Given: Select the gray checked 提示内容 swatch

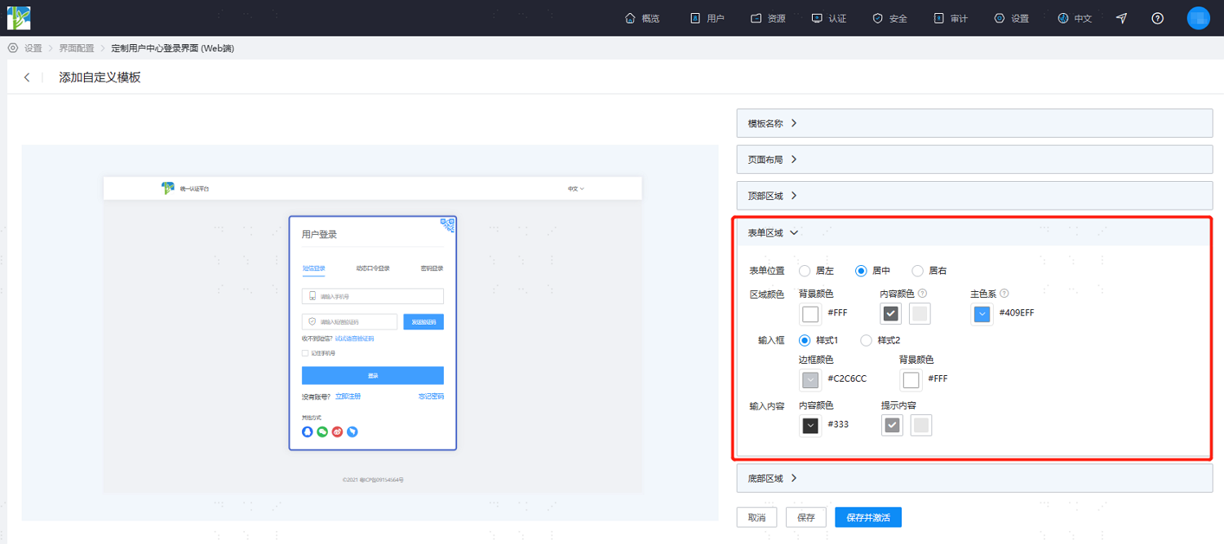Looking at the screenshot, I should click(x=893, y=425).
